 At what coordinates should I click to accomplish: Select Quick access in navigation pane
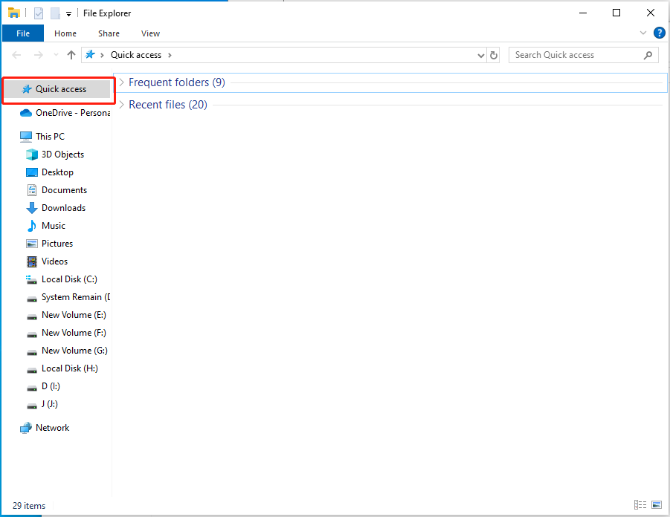click(57, 89)
